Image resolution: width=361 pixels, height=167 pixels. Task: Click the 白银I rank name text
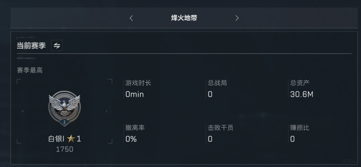point(56,139)
